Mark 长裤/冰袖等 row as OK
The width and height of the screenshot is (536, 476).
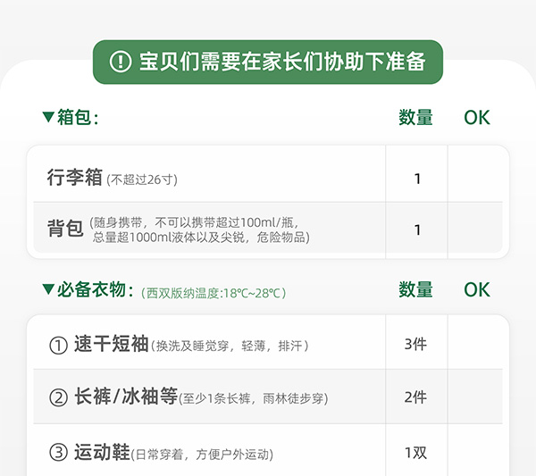477,397
